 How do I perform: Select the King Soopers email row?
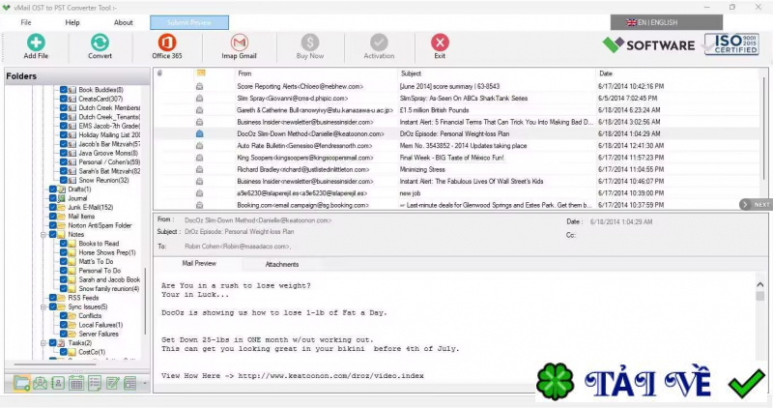pos(458,158)
